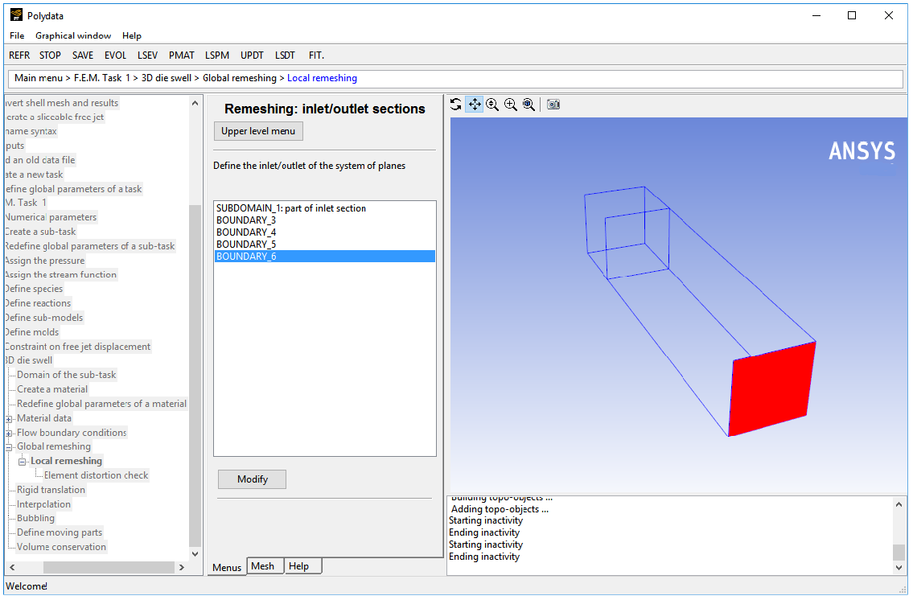
Task: Go to 3D die swell breadcrumb
Action: click(x=167, y=78)
